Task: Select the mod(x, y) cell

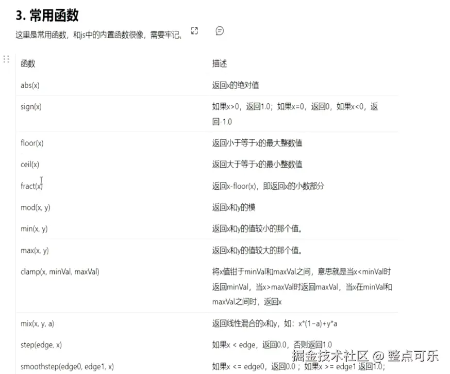Action: click(x=35, y=207)
